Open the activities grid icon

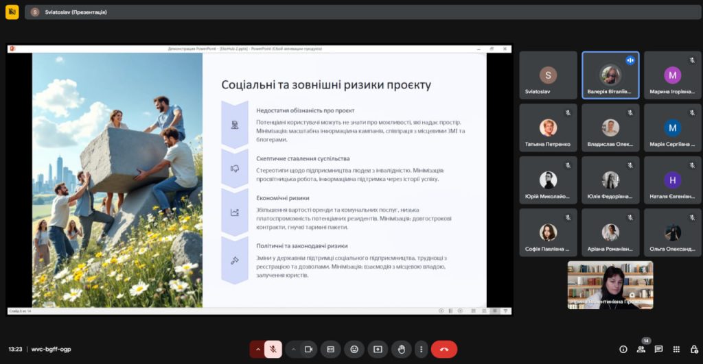click(676, 349)
